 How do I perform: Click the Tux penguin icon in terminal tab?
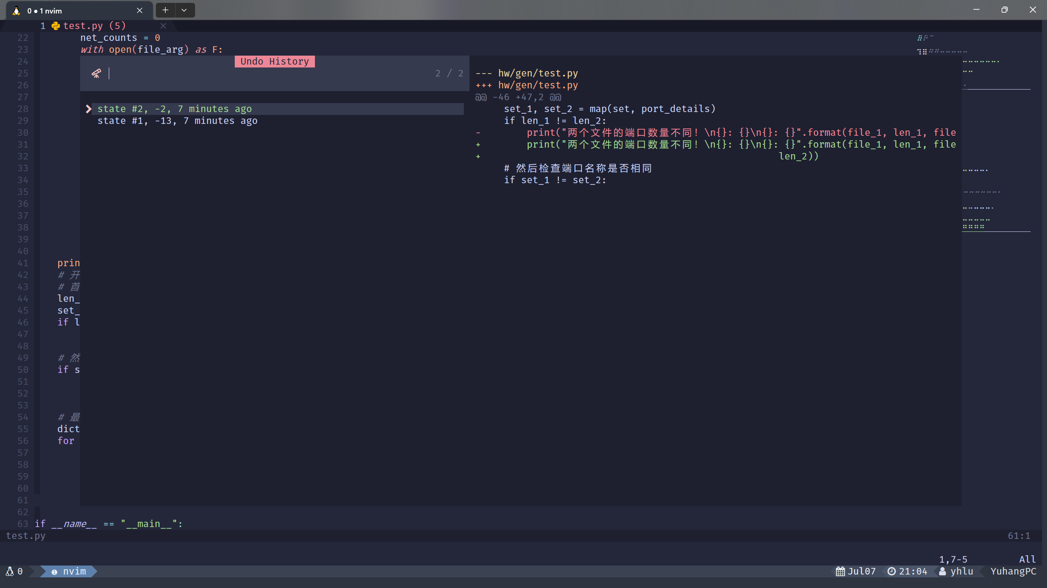coord(16,11)
